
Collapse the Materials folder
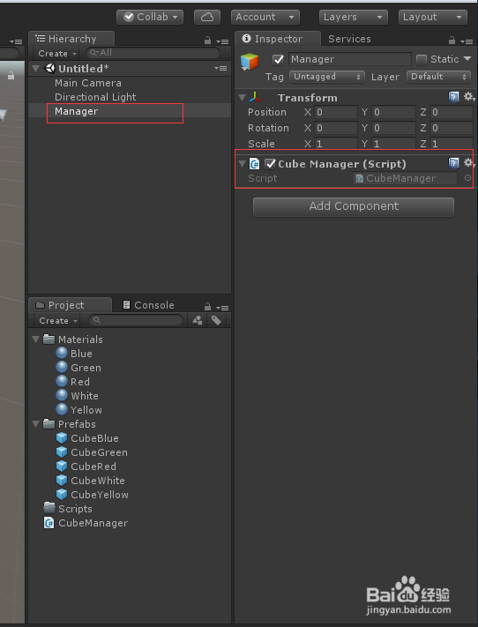tap(35, 340)
